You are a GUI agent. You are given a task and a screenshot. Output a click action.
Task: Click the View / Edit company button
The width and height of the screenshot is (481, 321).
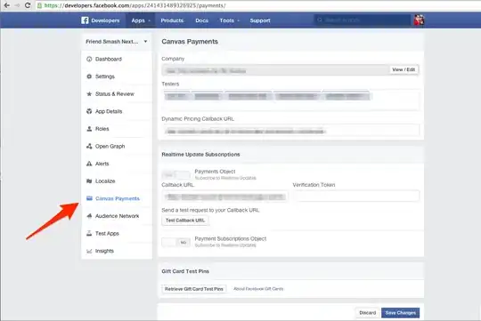tap(404, 70)
